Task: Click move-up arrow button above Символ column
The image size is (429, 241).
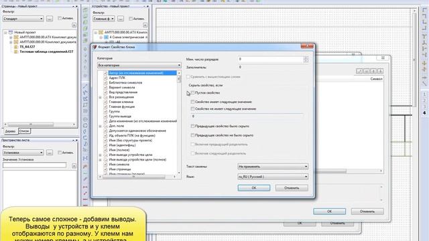Action: point(373,72)
